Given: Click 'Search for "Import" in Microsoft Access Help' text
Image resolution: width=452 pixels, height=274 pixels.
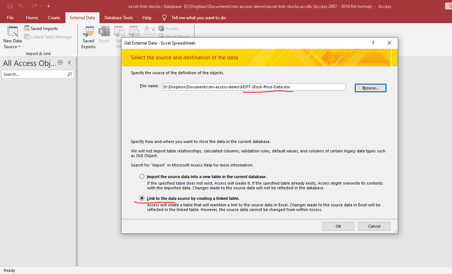Looking at the screenshot, I should pyautogui.click(x=192, y=165).
